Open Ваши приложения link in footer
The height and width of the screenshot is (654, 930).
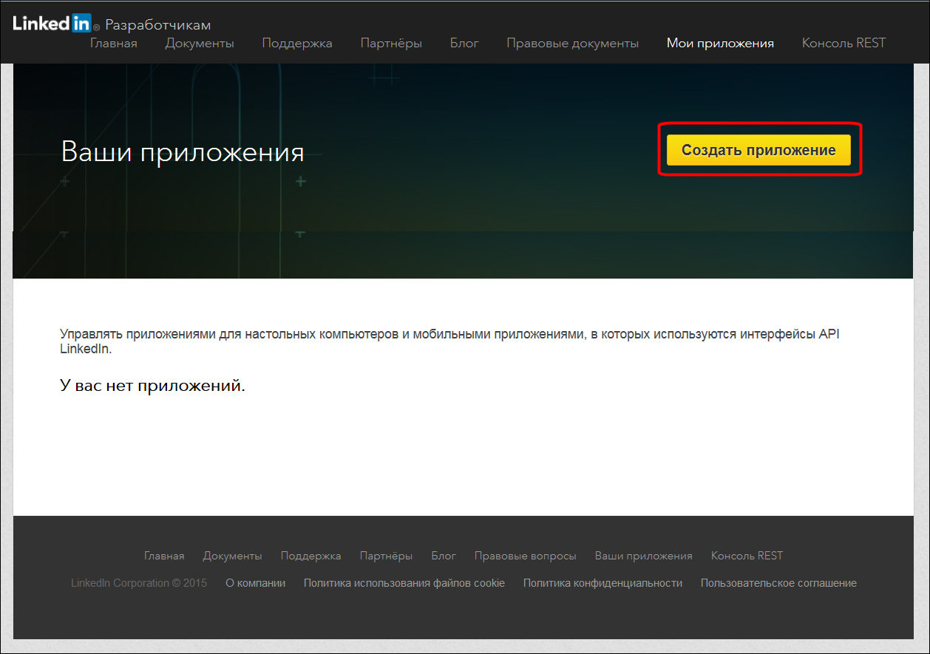coord(643,556)
